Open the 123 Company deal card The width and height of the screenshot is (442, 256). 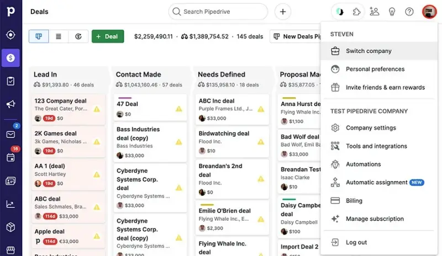pos(69,110)
